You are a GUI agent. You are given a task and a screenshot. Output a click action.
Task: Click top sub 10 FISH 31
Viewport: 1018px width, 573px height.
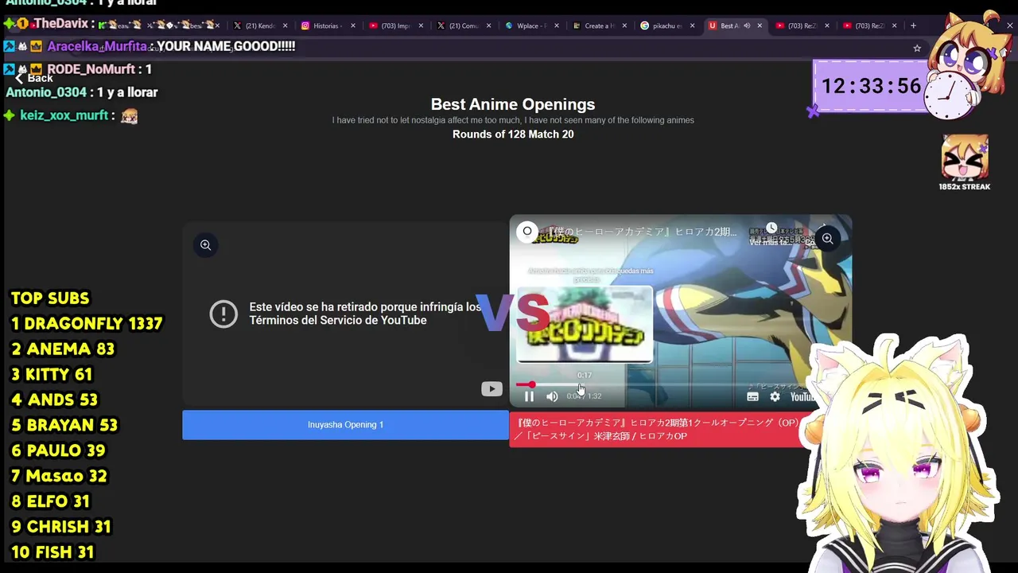click(x=52, y=552)
